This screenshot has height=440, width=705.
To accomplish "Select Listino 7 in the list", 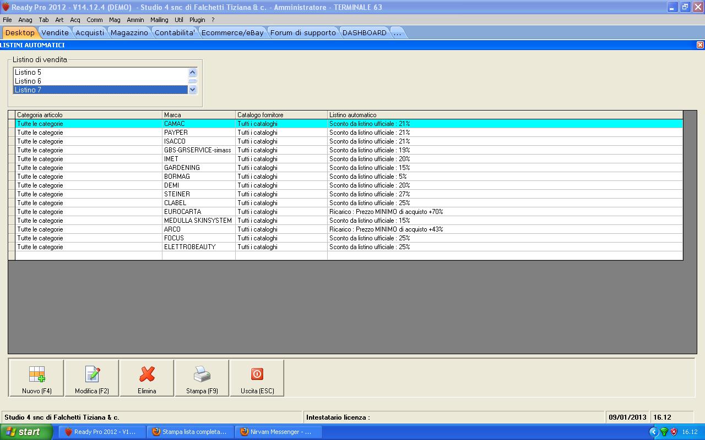I will coord(100,90).
